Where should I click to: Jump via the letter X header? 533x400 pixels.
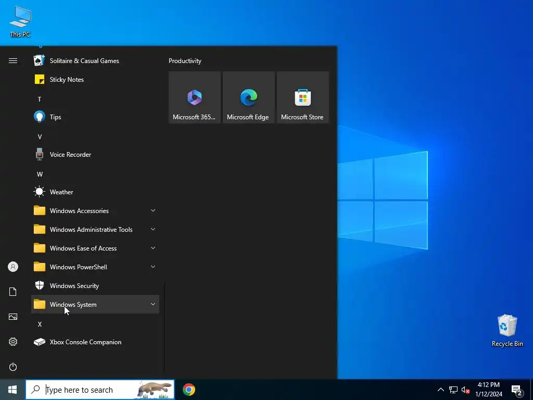[x=40, y=324]
